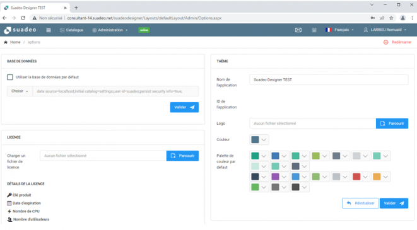Click Parcourir for the Logo
This screenshot has height=230, width=417.
point(392,124)
